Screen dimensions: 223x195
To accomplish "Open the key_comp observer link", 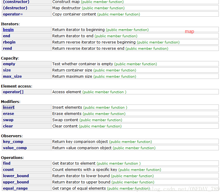I will pos(13,142).
